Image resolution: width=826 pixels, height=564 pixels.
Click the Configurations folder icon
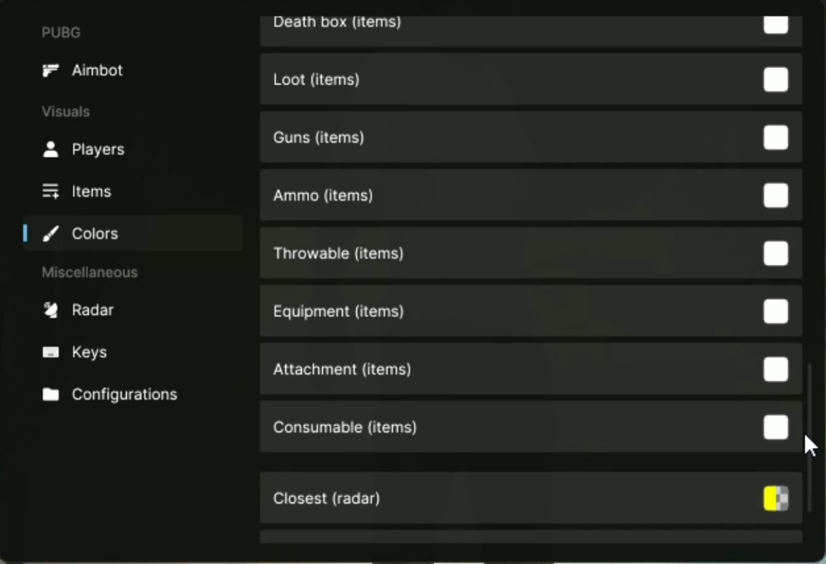(x=51, y=395)
